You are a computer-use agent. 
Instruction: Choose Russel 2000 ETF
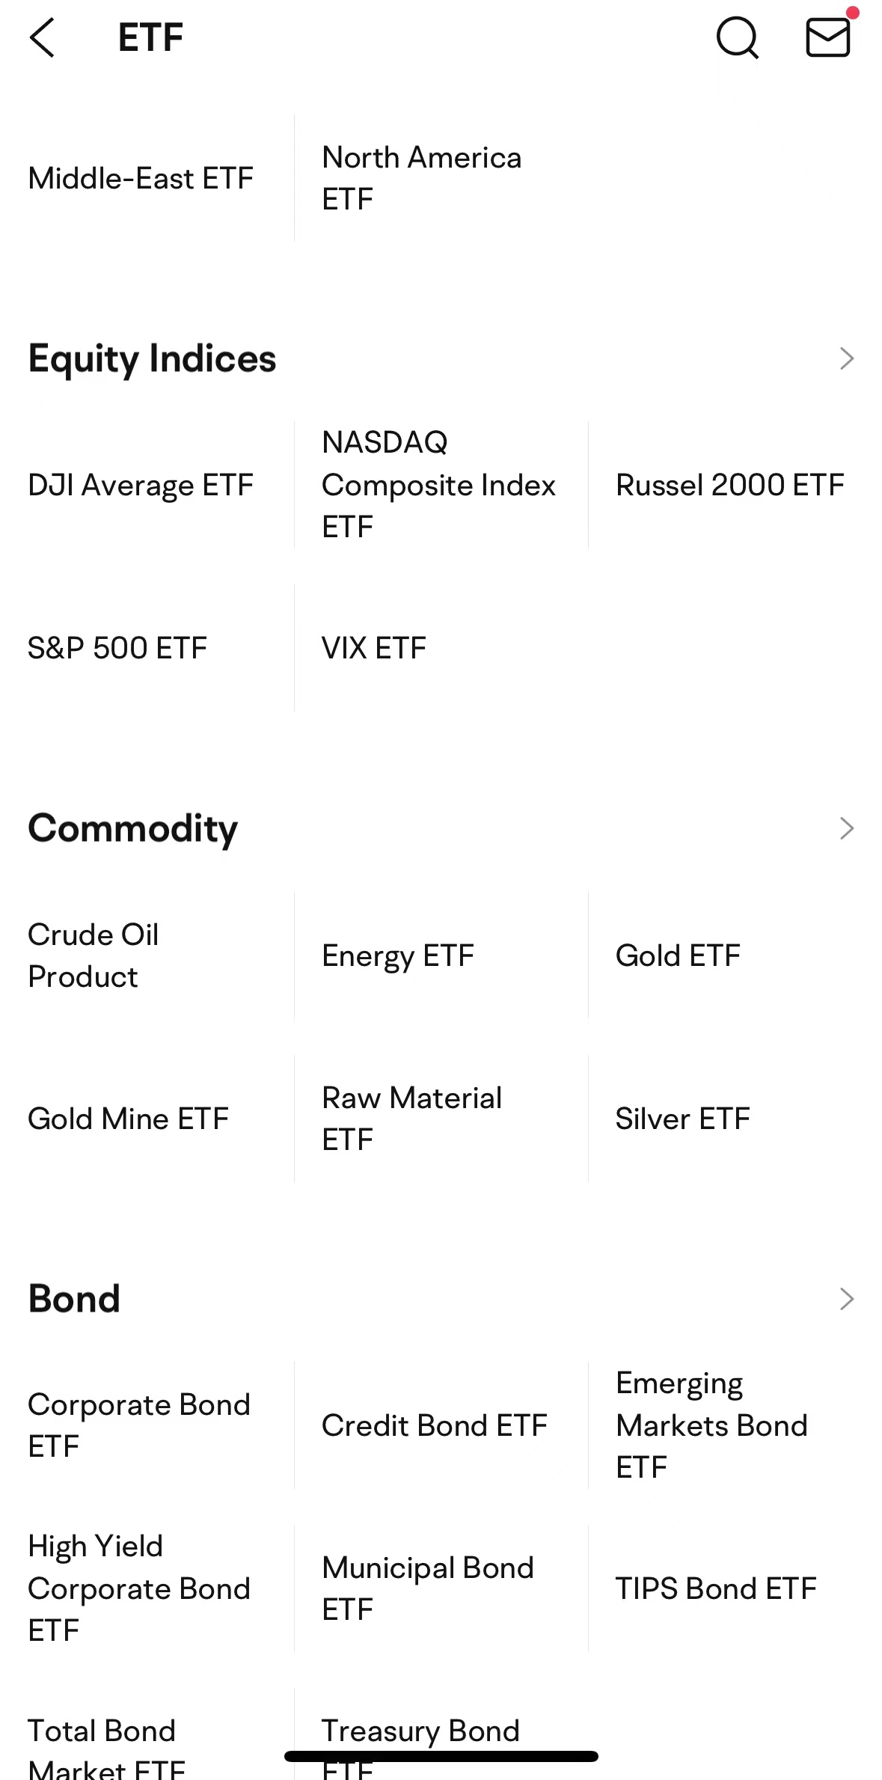pos(730,485)
